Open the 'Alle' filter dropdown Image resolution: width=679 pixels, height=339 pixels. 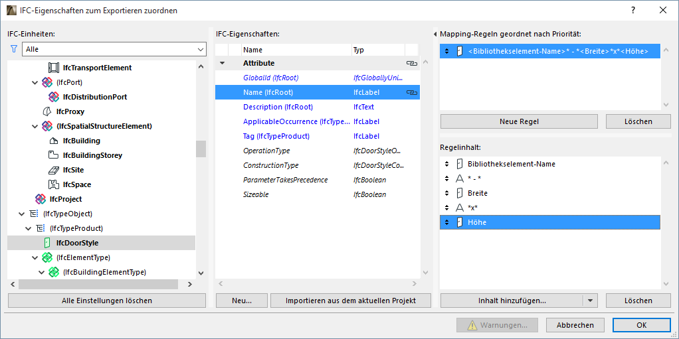pyautogui.click(x=201, y=49)
